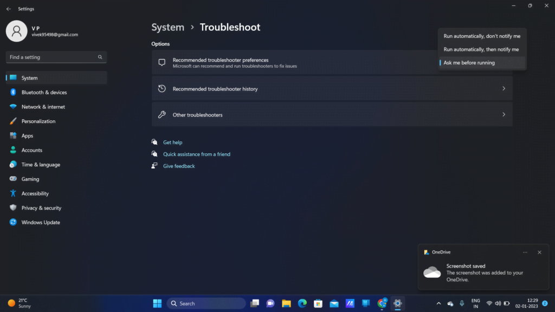Click the Get help link
The image size is (555, 312).
click(x=173, y=142)
